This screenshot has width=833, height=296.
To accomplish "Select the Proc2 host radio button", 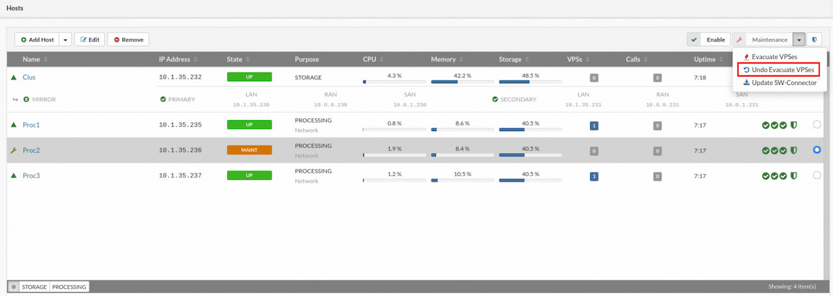I will click(x=817, y=150).
